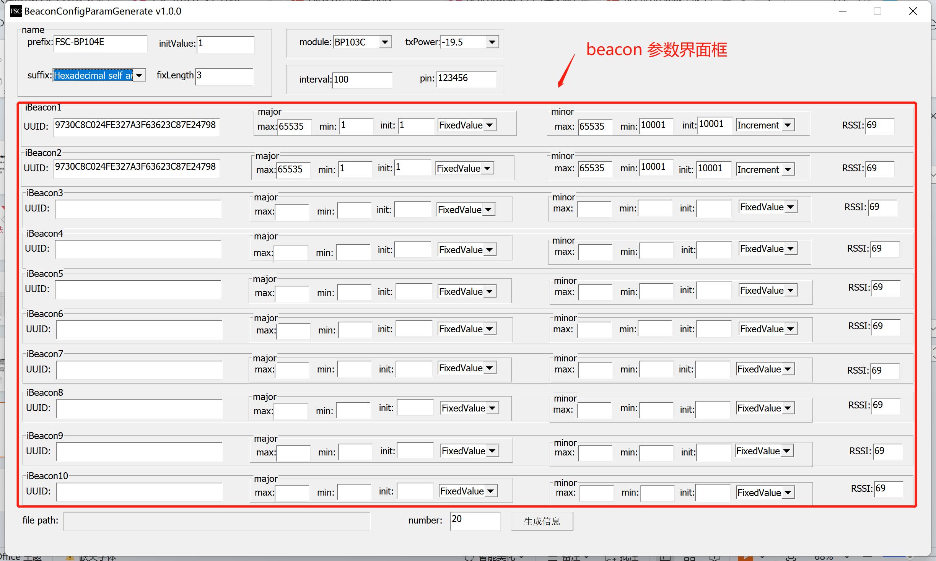
Task: Open iBeacon3 major FixedValue dropdown
Action: [488, 210]
